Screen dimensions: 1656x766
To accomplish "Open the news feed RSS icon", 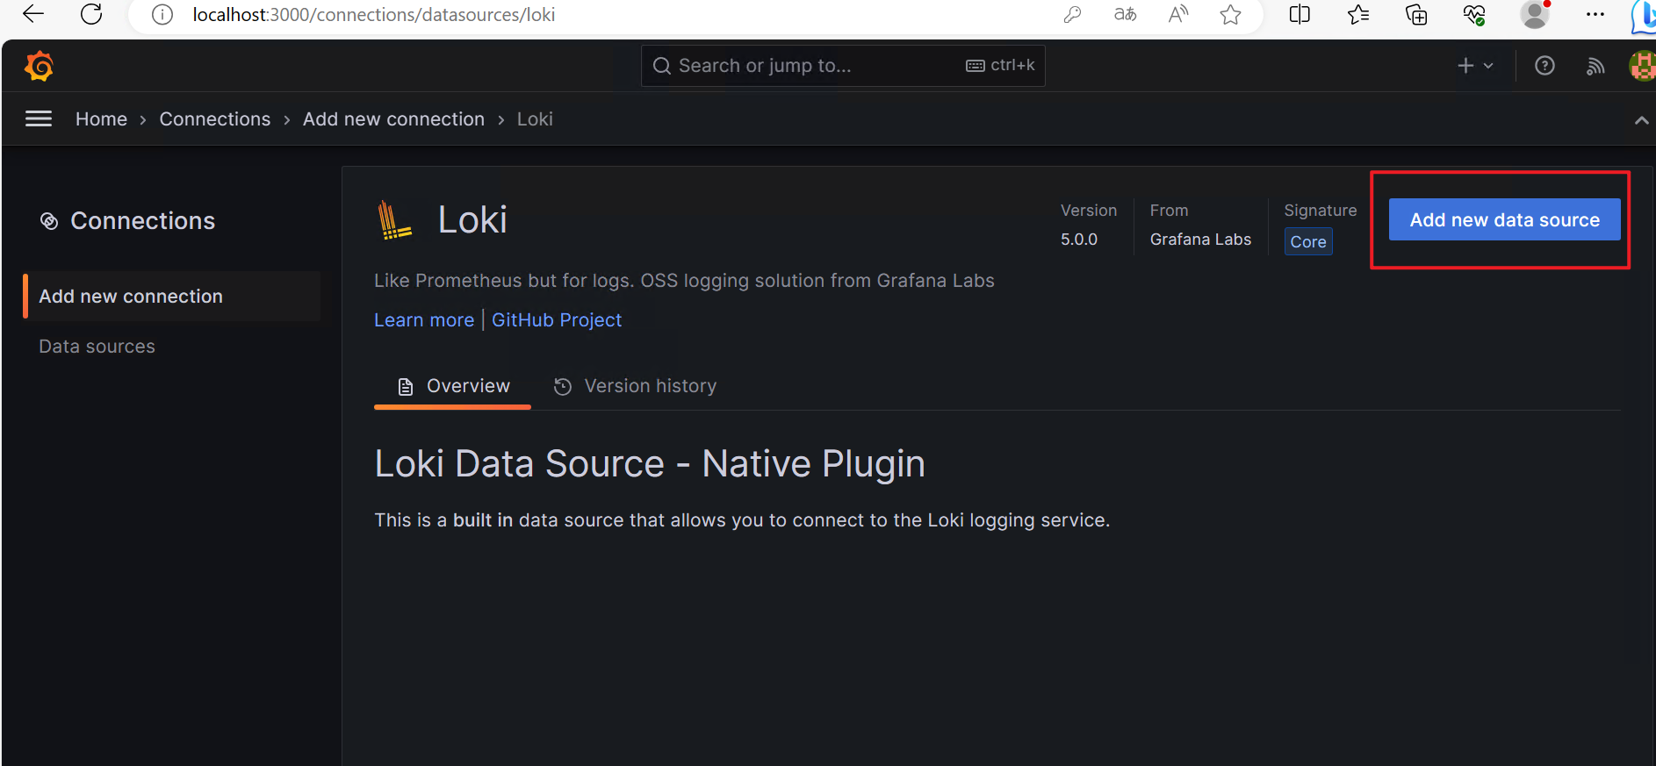I will coord(1595,66).
